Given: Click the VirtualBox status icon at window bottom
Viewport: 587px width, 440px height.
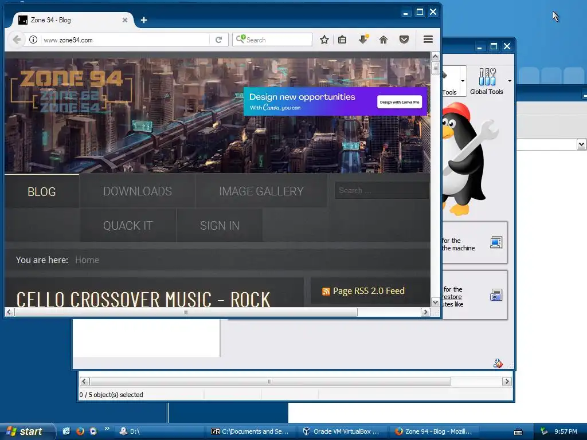Looking at the screenshot, I should point(498,363).
